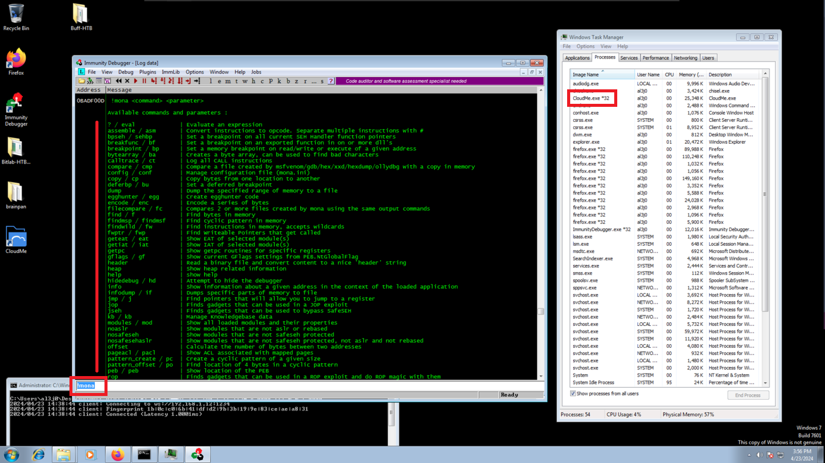Image resolution: width=825 pixels, height=463 pixels.
Task: Open the Debug menu in Immunity Debugger
Action: coord(126,72)
